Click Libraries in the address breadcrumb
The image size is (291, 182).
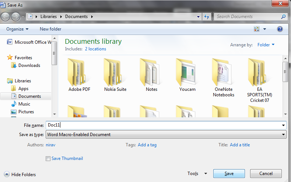point(49,17)
